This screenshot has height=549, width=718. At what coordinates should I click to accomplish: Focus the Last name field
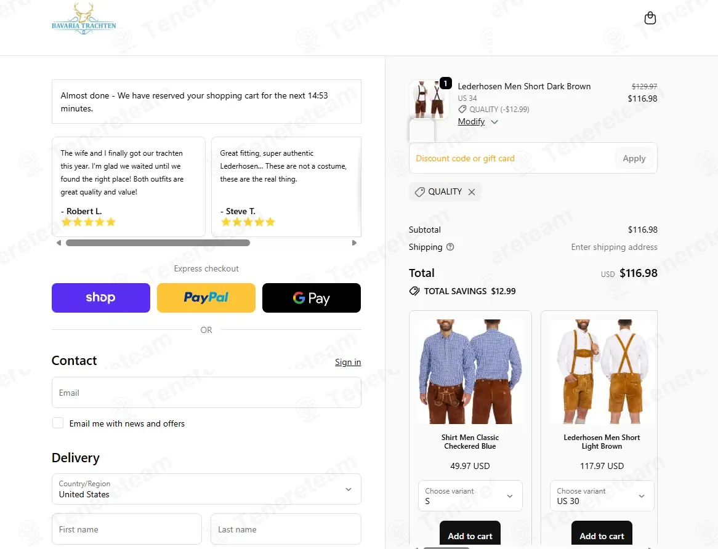(286, 529)
